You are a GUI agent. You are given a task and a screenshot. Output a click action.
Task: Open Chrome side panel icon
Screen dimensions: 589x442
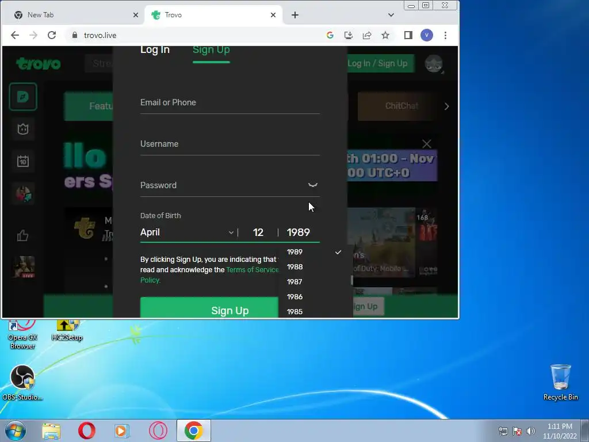click(x=408, y=35)
